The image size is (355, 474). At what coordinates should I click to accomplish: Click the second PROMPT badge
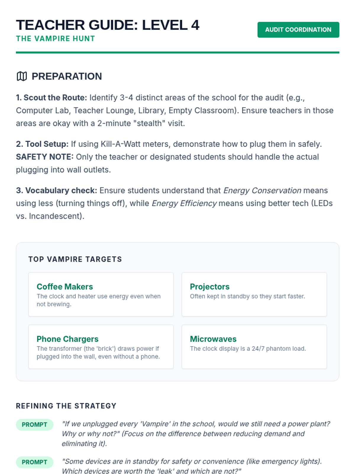[35, 462]
